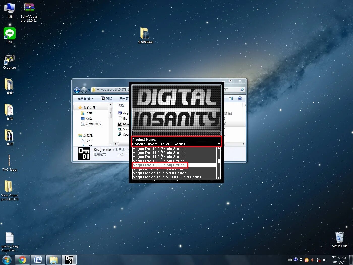Click the 開啟 open button in Explorer
Image resolution: width=353 pixels, height=265 pixels.
pyautogui.click(x=106, y=98)
